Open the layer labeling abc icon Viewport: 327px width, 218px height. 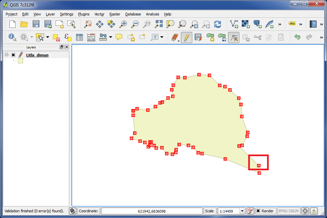(292, 24)
